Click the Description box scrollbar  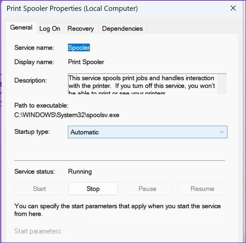coord(222,84)
